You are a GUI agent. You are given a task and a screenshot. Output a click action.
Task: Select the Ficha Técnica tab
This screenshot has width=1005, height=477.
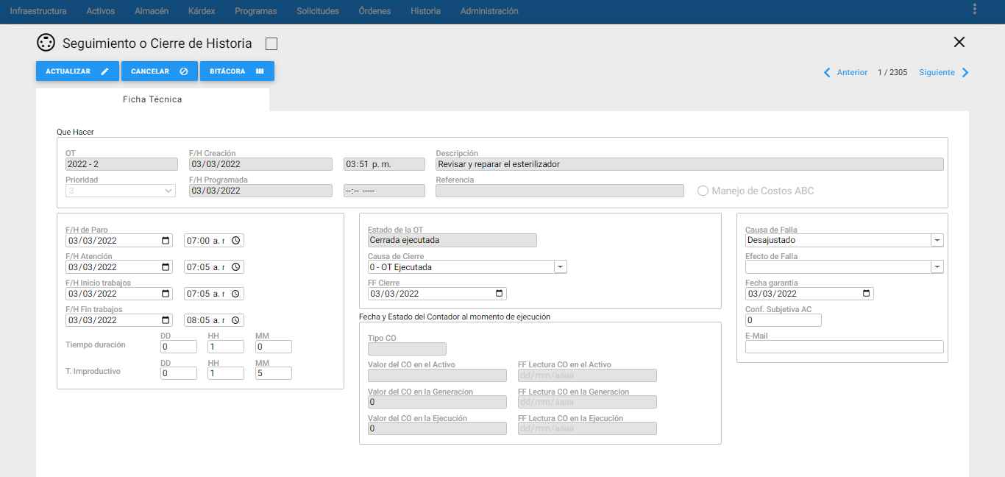click(x=152, y=99)
